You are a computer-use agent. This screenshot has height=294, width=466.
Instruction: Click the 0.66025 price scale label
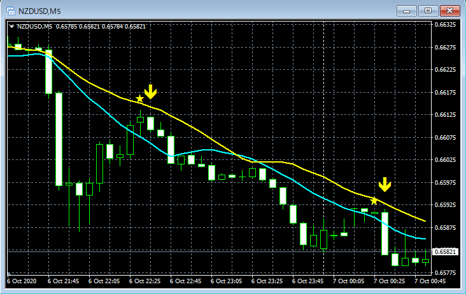point(445,160)
